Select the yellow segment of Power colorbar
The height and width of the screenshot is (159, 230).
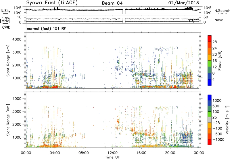pos(210,57)
